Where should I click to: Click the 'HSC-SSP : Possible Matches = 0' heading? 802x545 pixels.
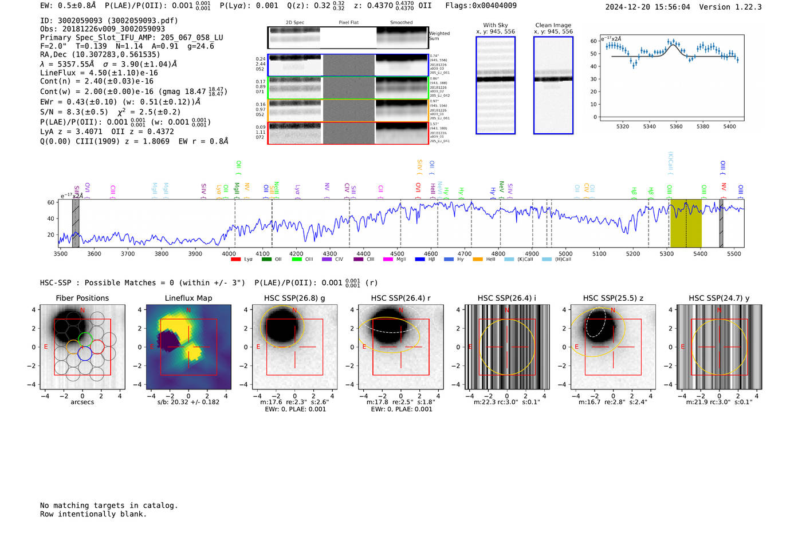click(107, 283)
